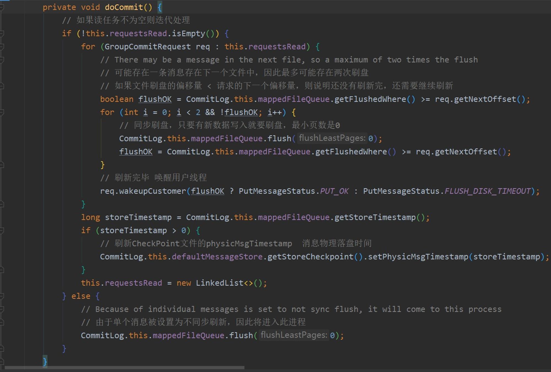Screen dimensions: 551x372
Task: Fold the for GroupCommitRequest loop in gutter
Action: click(1, 47)
